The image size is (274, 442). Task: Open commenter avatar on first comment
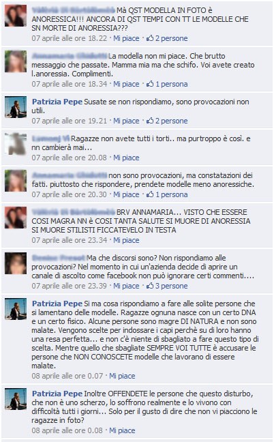(x=16, y=16)
